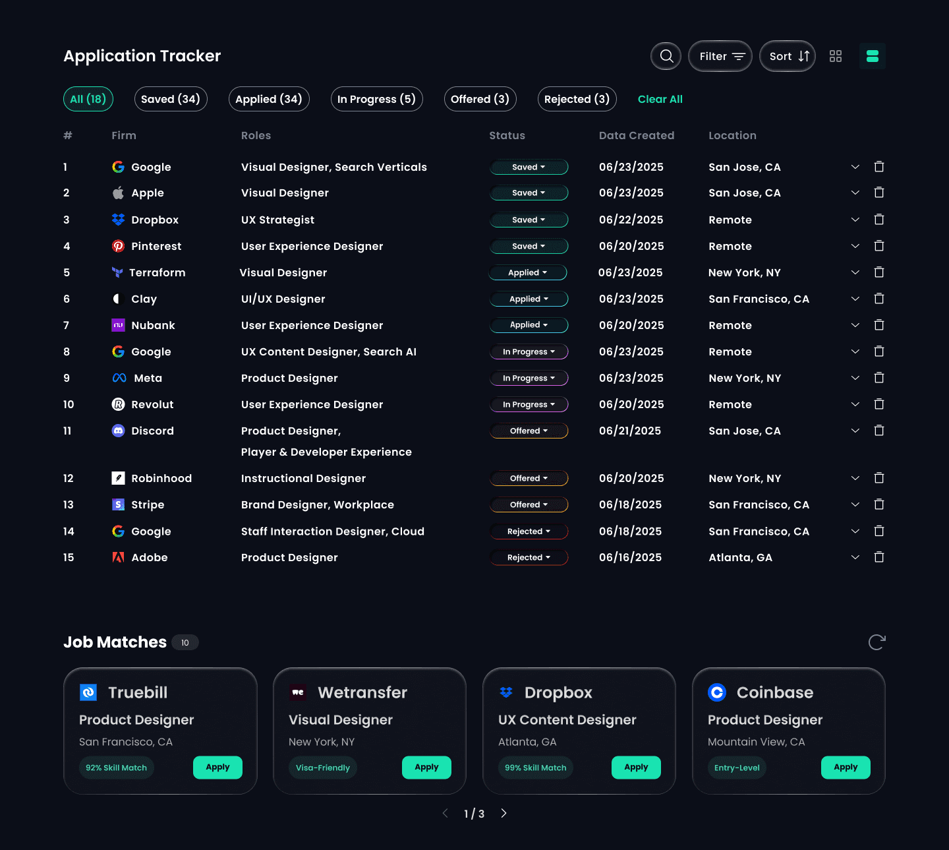Apply to Wetransfer Visual Designer job
The image size is (949, 850).
(426, 767)
